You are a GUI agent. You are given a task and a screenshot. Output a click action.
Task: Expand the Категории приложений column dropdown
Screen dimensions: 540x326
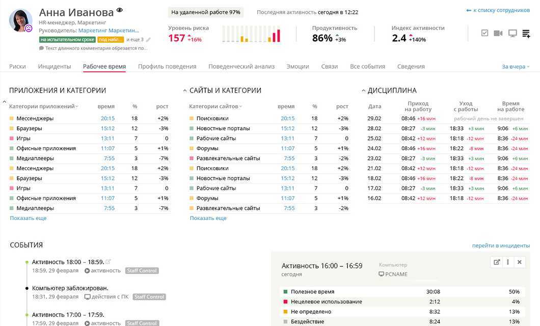44,106
